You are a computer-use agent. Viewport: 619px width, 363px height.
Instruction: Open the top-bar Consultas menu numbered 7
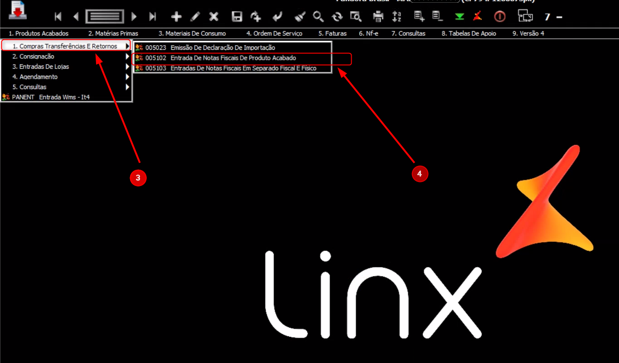408,33
